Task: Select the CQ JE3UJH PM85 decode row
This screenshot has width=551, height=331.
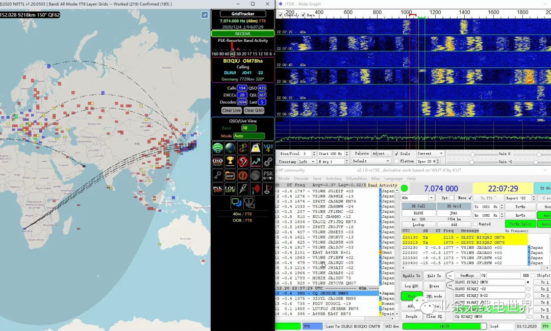Action: tap(327, 293)
